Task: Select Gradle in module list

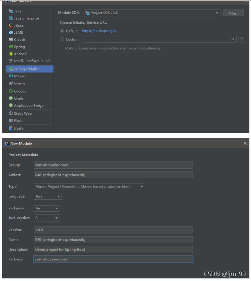Action: click(29, 83)
